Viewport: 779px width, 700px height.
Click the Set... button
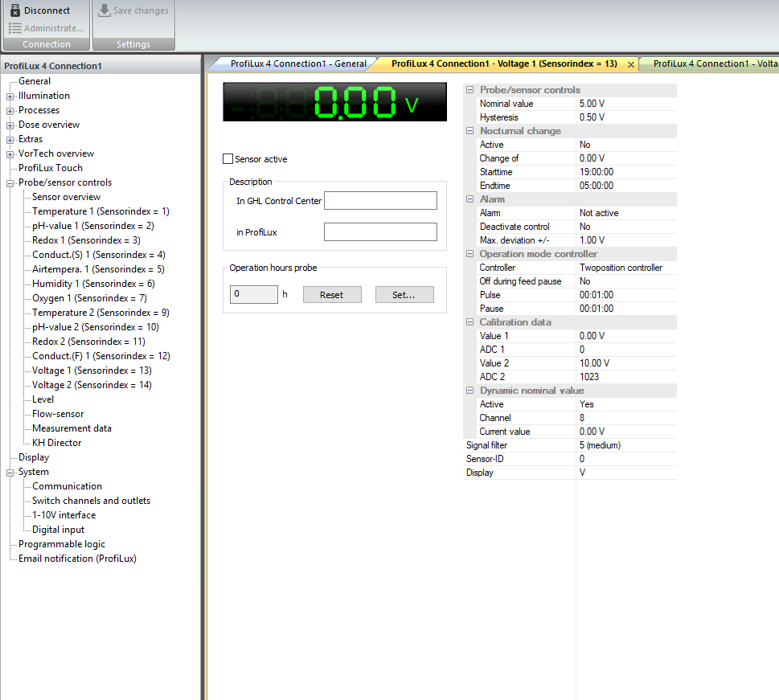(x=404, y=295)
